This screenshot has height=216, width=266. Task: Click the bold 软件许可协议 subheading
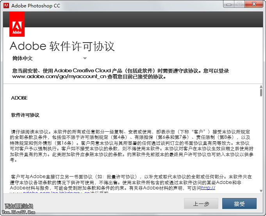(x=25, y=115)
